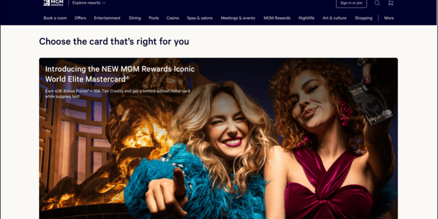Select Pools from the navigation
The image size is (438, 219).
tap(154, 18)
